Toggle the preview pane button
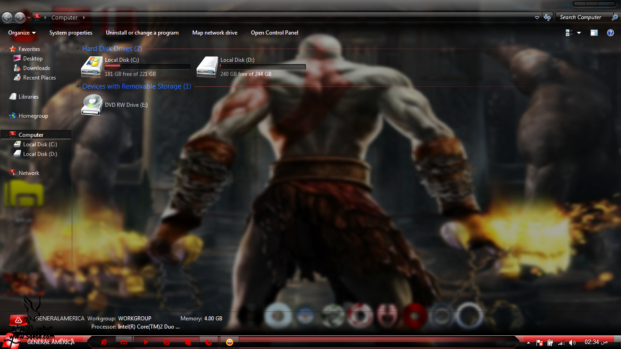The height and width of the screenshot is (349, 621). [x=594, y=33]
